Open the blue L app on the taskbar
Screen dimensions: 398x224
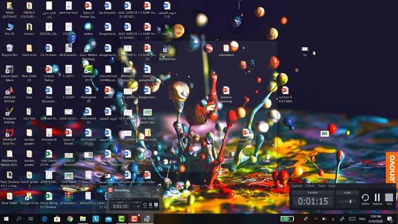tap(96, 218)
